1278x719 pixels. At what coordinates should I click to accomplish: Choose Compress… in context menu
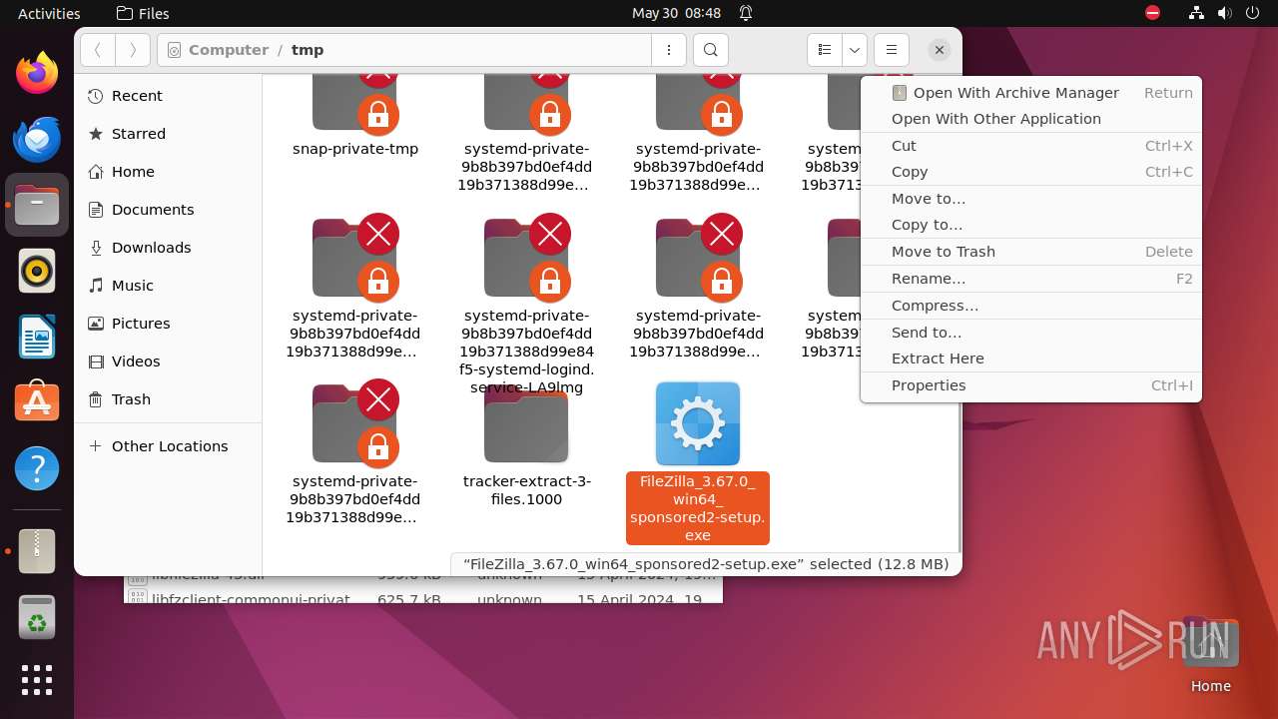coord(1030,306)
